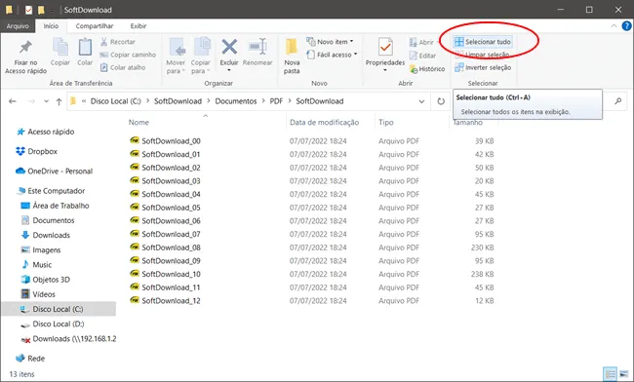Create a Nova pasta
Image resolution: width=634 pixels, height=382 pixels.
click(292, 56)
